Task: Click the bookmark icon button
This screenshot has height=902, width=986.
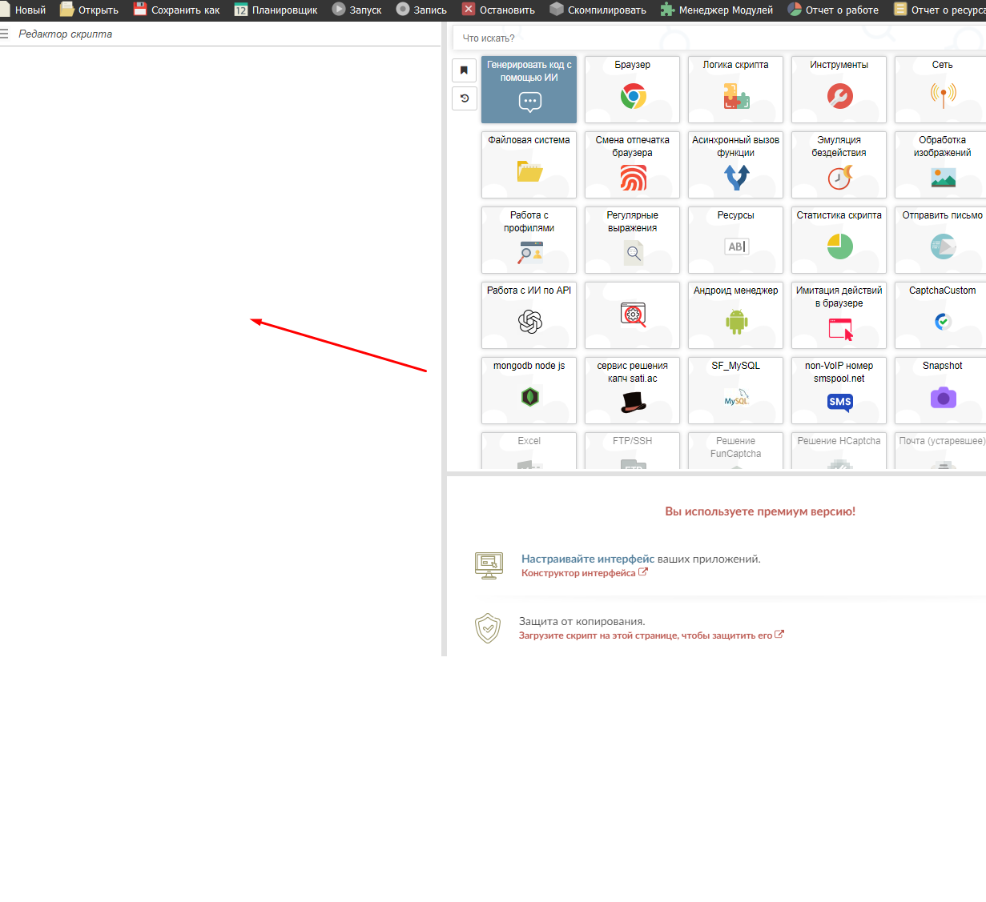Action: tap(464, 70)
